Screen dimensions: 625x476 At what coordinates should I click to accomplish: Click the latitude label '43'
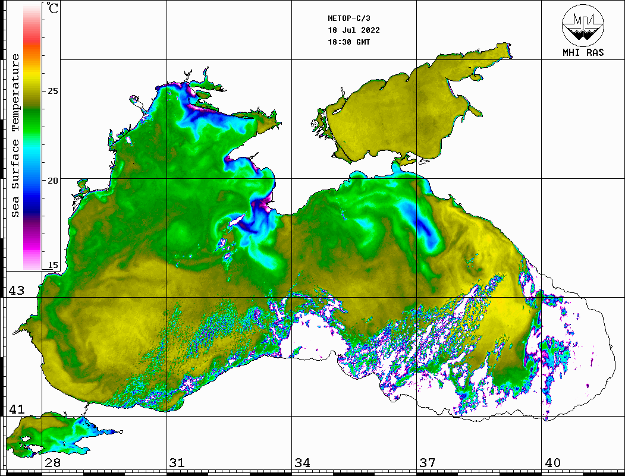[17, 291]
